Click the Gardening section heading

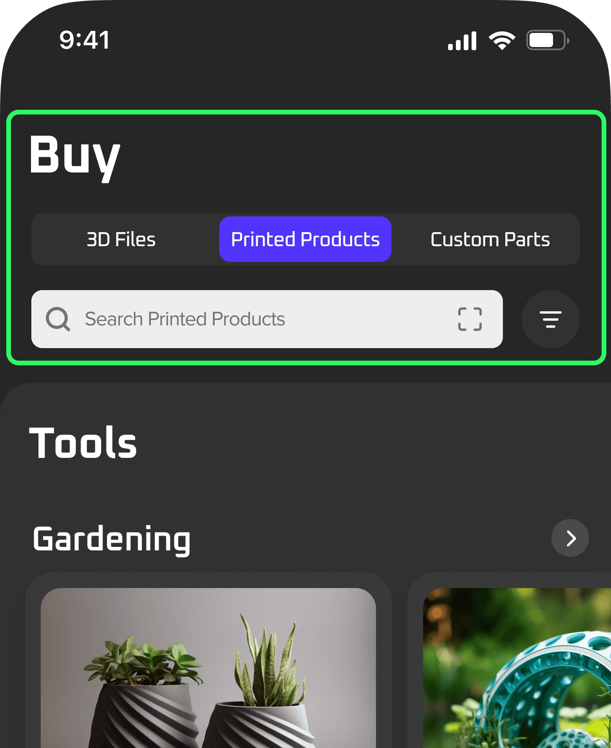112,539
